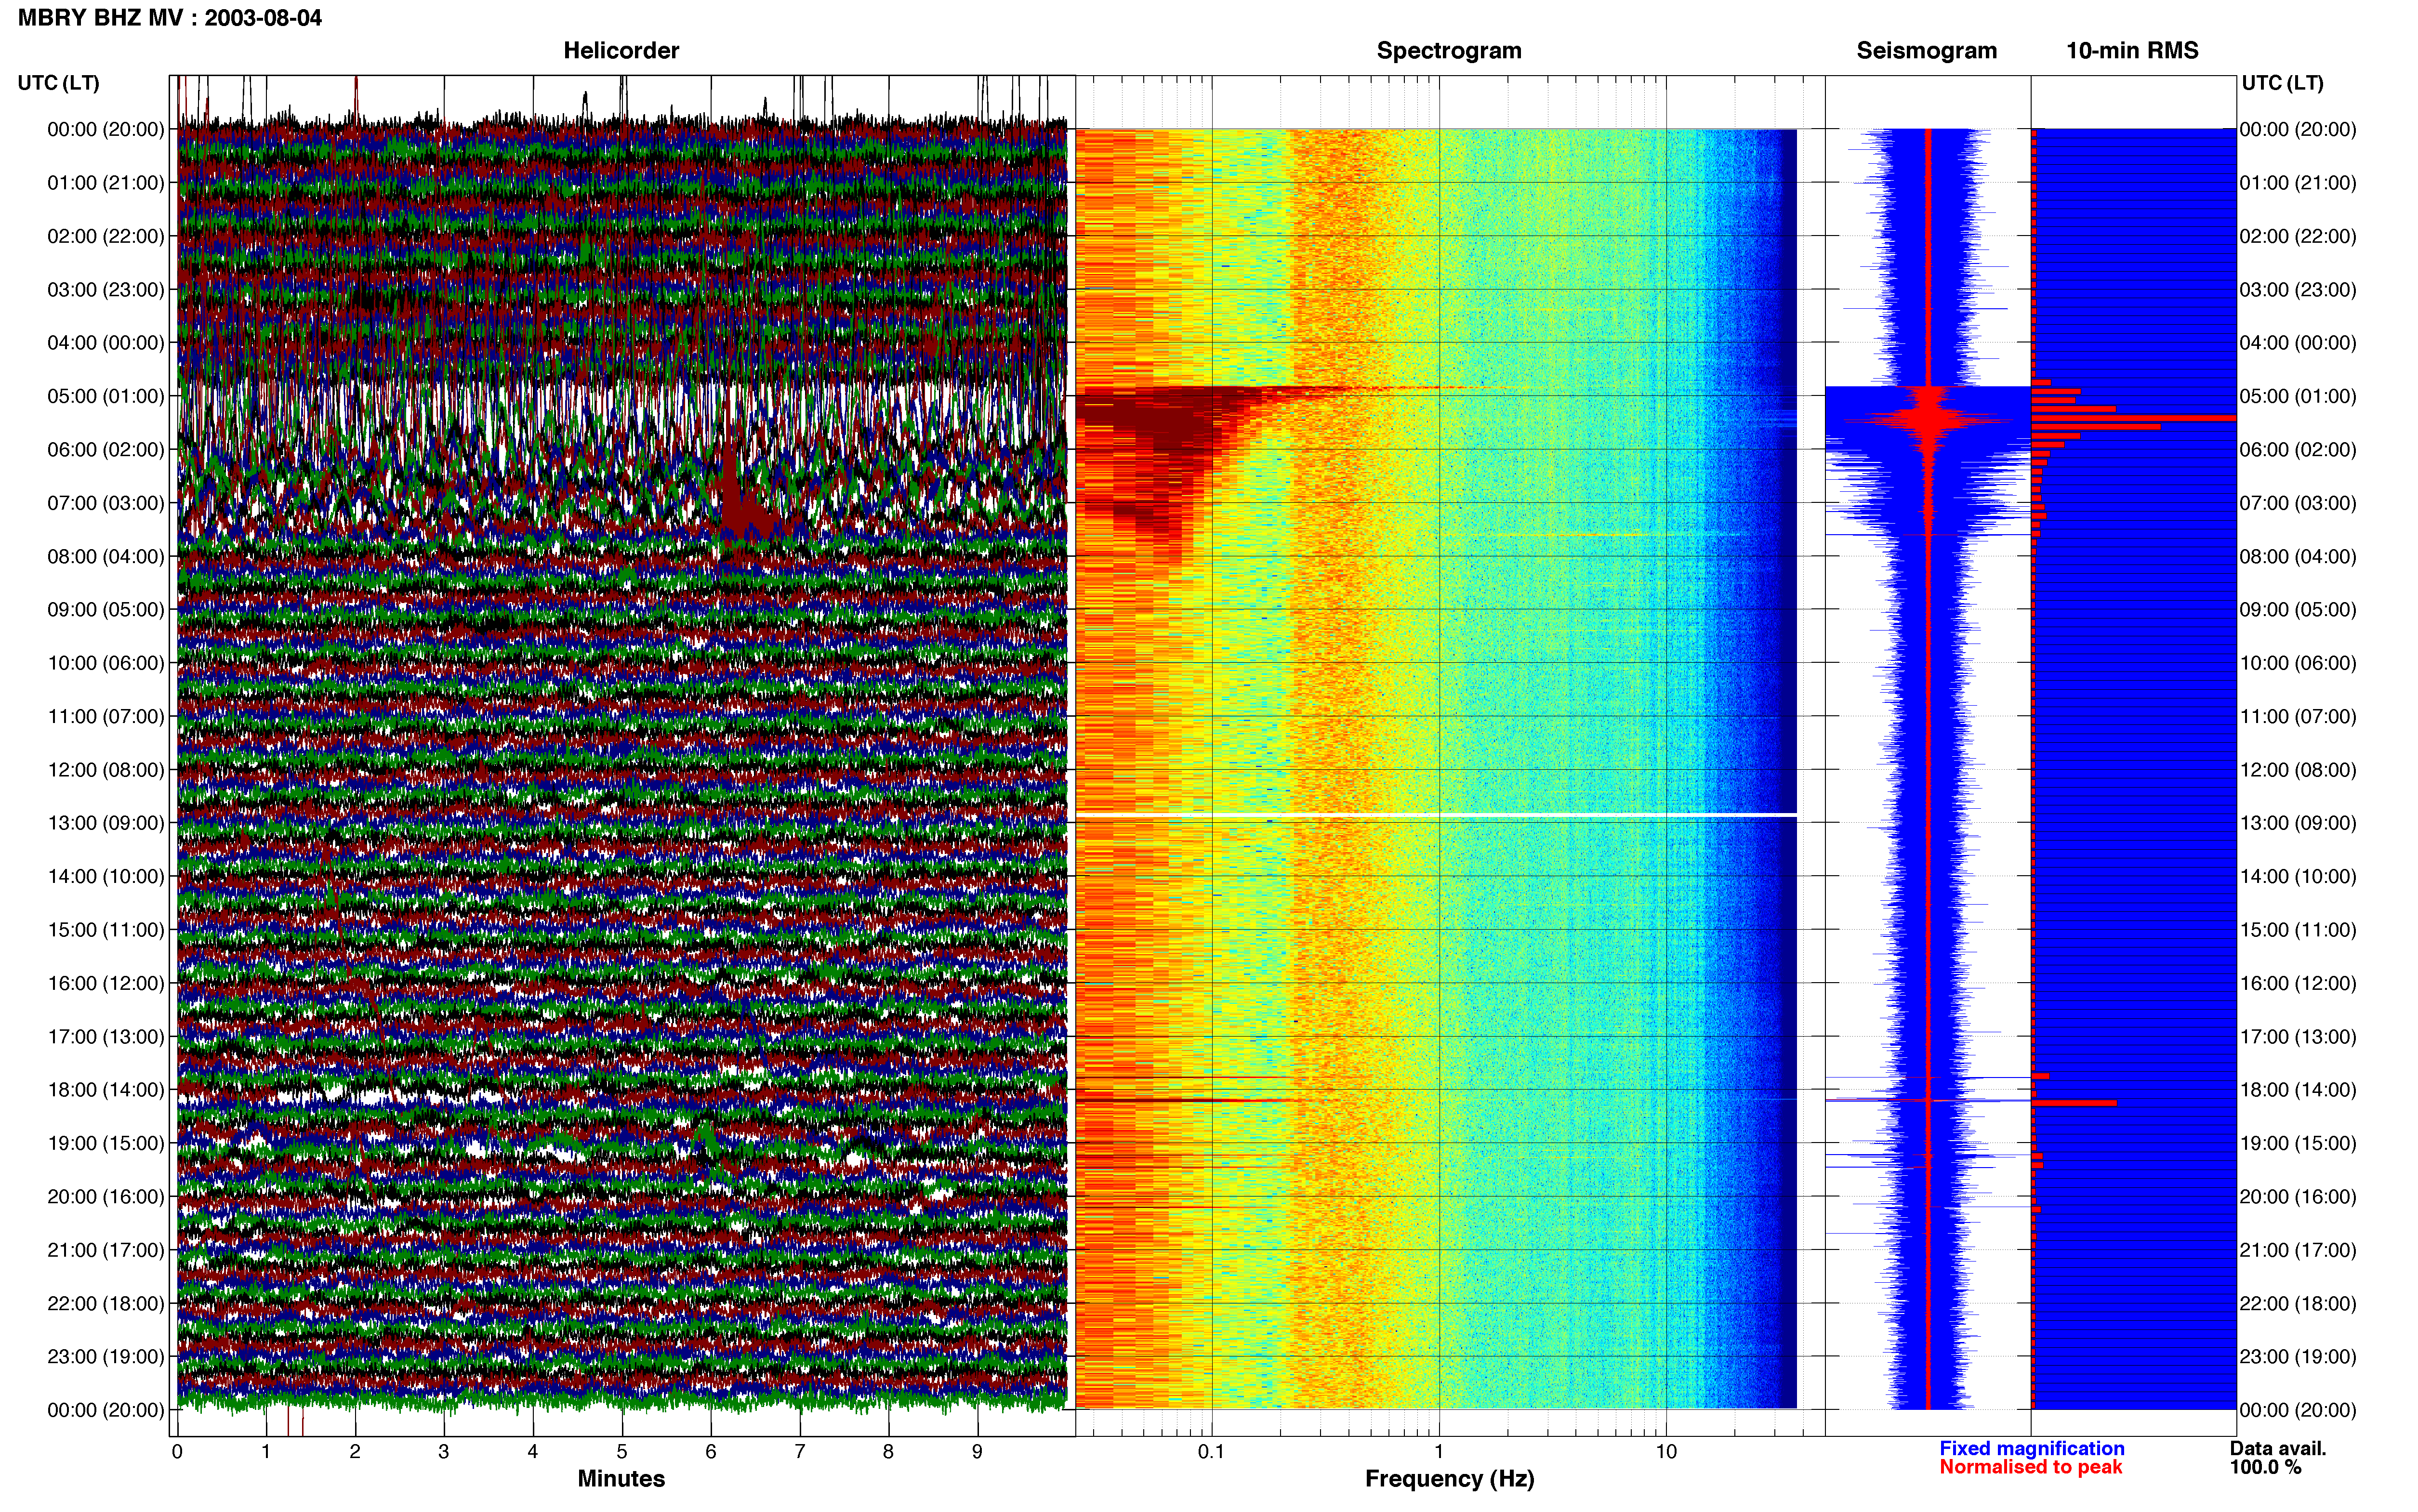Click 11:00 (07:00) on the Helicorder time axis

point(106,716)
